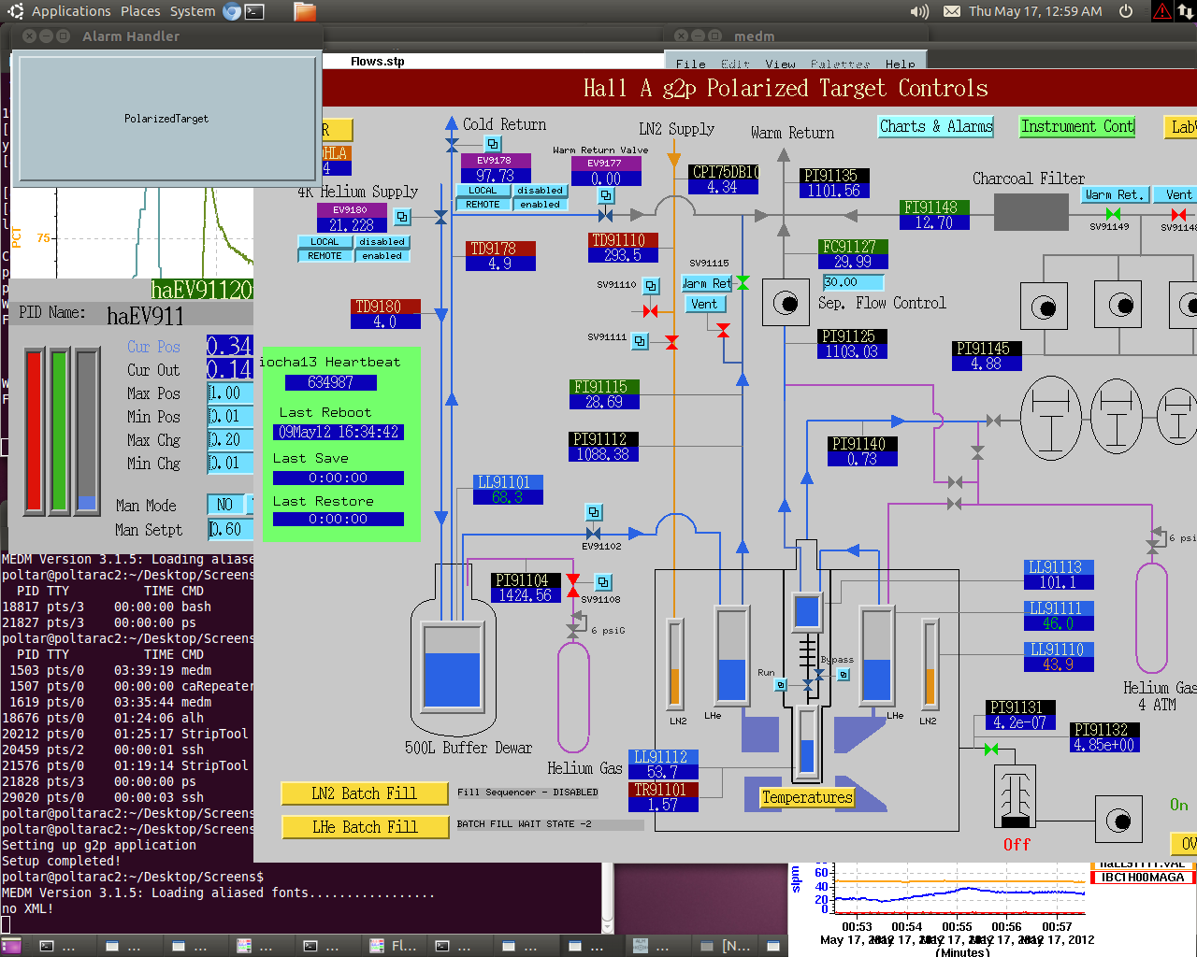Click the PI91104 readback 1424.56
1197x957 pixels.
[x=526, y=595]
